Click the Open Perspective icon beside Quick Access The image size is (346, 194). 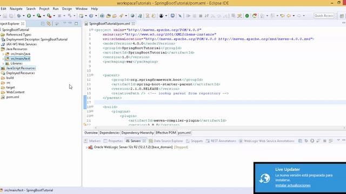point(342,16)
